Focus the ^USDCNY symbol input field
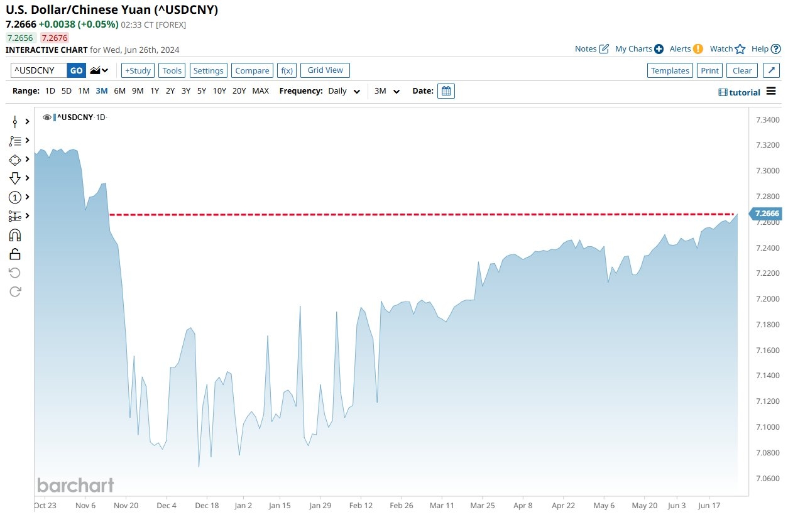 pos(38,70)
